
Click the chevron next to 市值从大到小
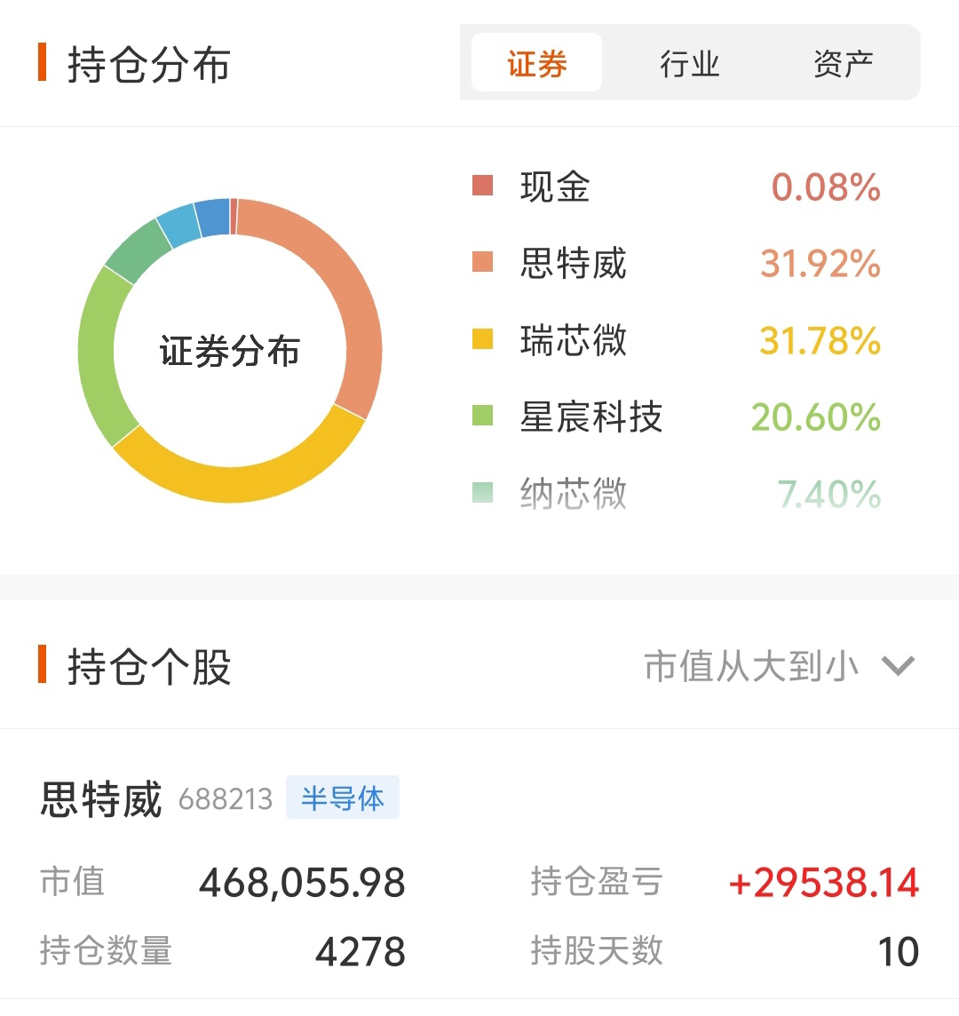point(898,665)
